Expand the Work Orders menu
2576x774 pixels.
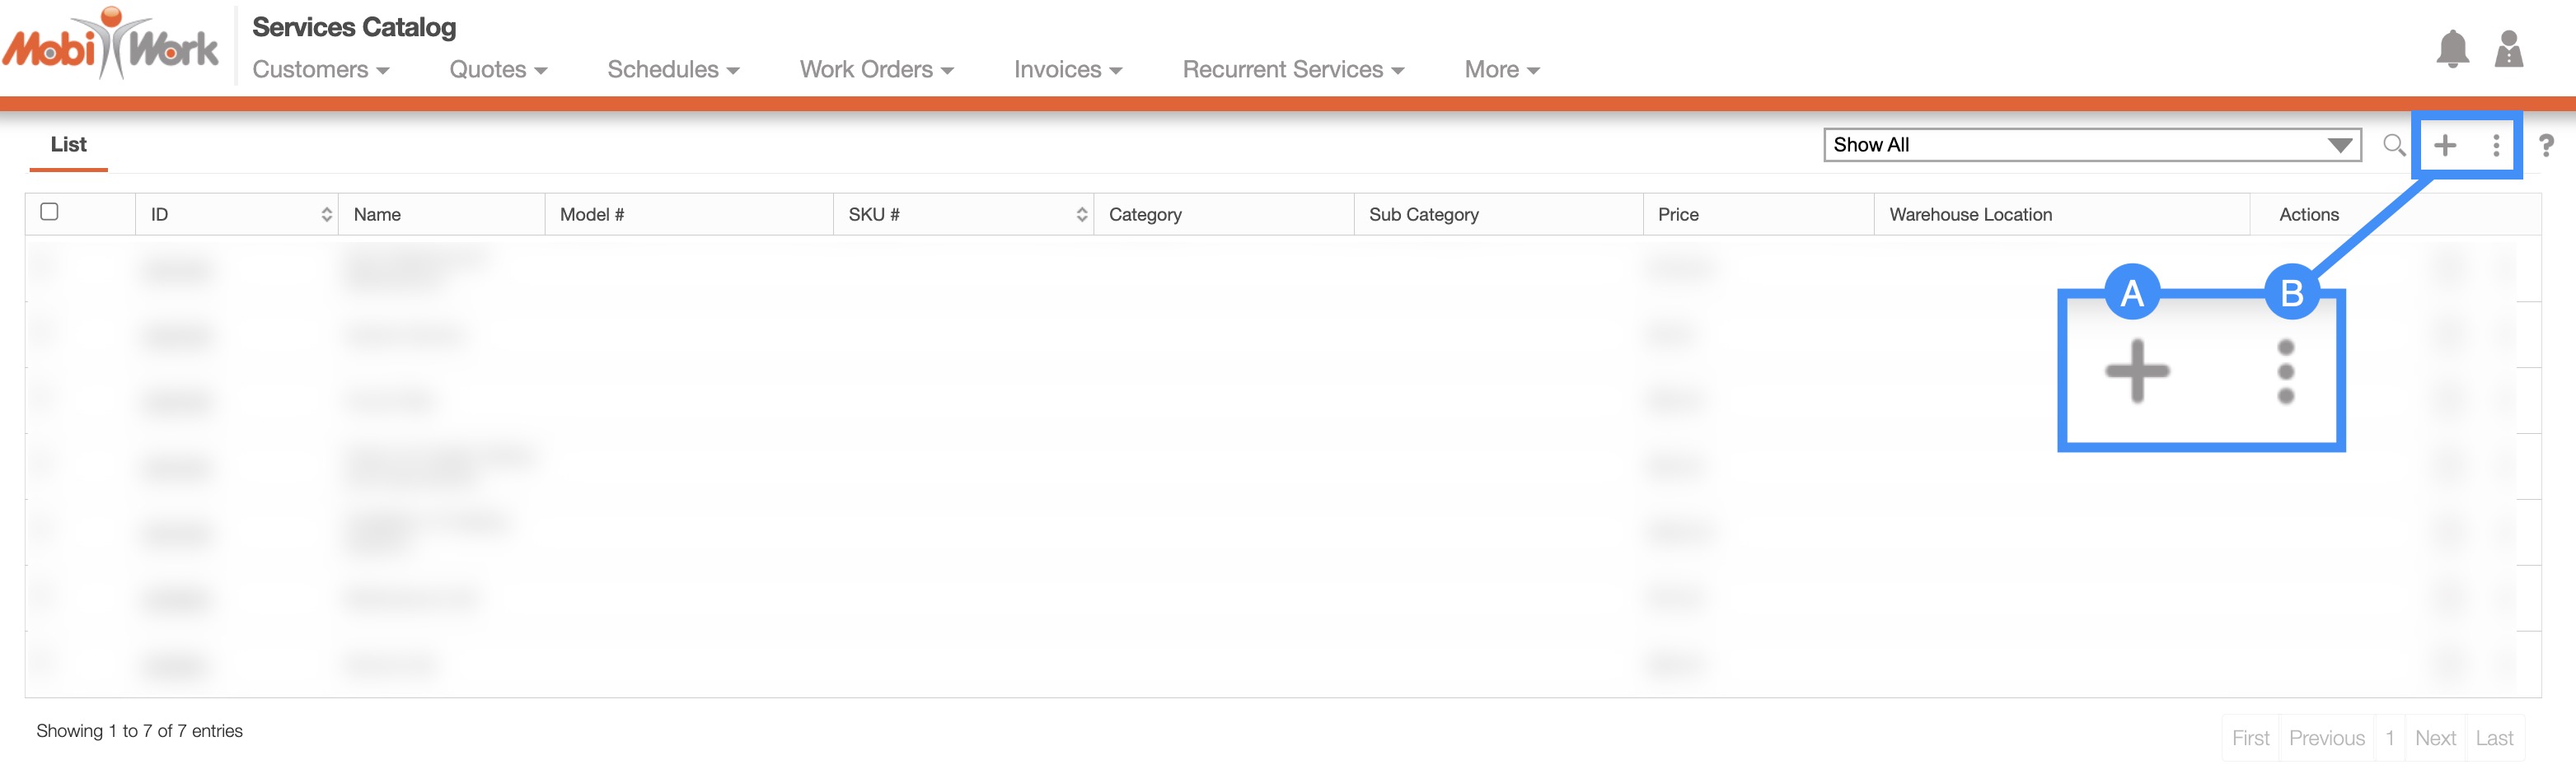876,70
